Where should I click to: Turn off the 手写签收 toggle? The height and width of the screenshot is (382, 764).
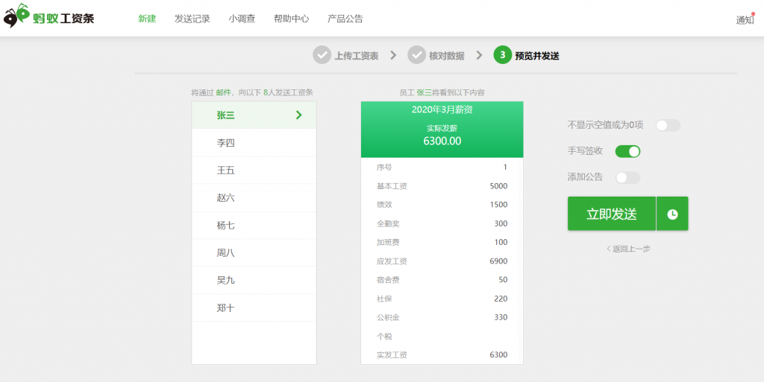pyautogui.click(x=627, y=151)
